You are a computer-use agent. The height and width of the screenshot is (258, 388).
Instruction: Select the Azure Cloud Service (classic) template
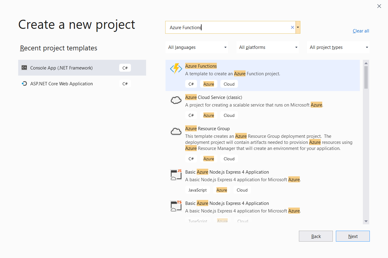(263, 107)
